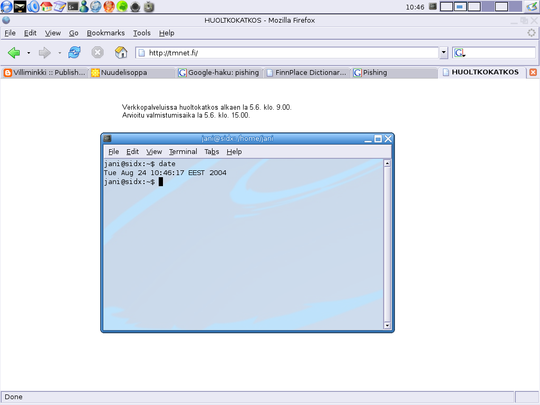Click the terminal scrollbar down arrow
540x405 pixels.
387,325
